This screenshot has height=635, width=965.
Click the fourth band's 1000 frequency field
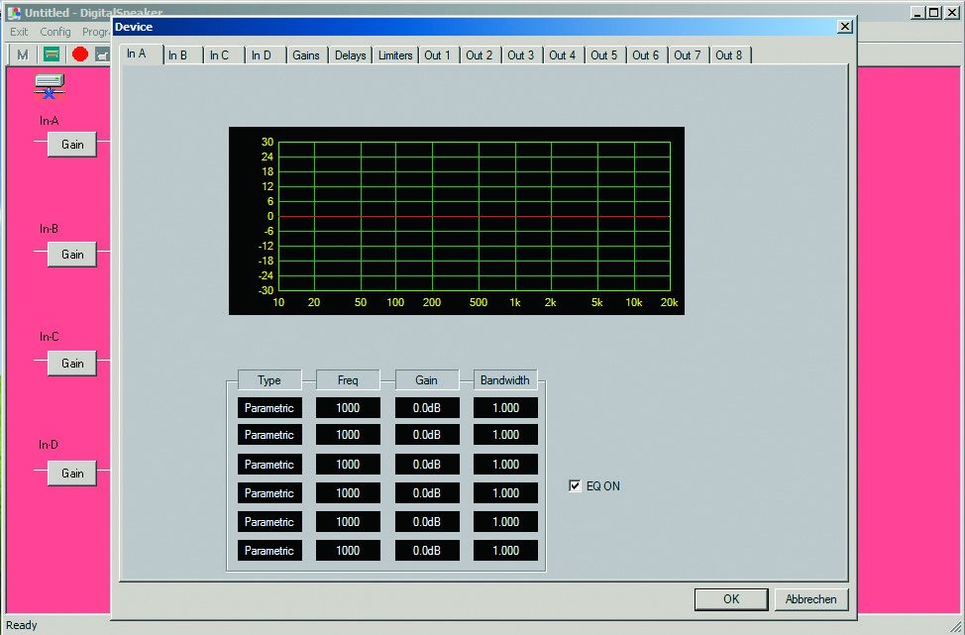tap(348, 493)
